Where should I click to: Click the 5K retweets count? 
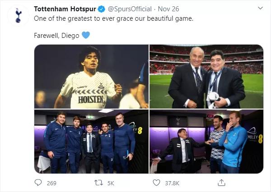tap(112, 183)
